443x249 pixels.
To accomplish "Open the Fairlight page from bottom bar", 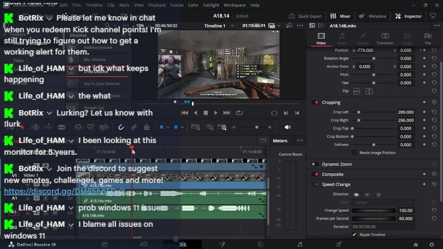I will 300,245.
